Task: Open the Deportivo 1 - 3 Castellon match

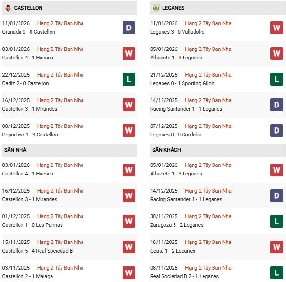Action: [x=30, y=135]
